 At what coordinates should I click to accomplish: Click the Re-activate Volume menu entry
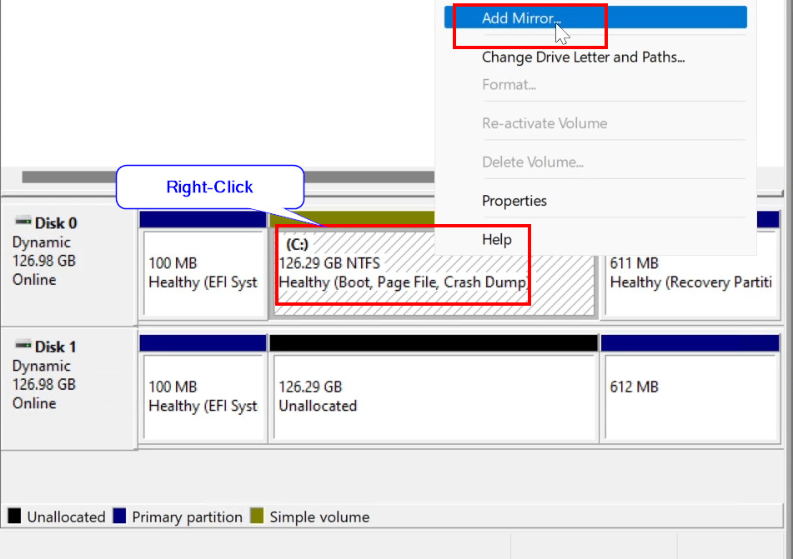[x=544, y=123]
